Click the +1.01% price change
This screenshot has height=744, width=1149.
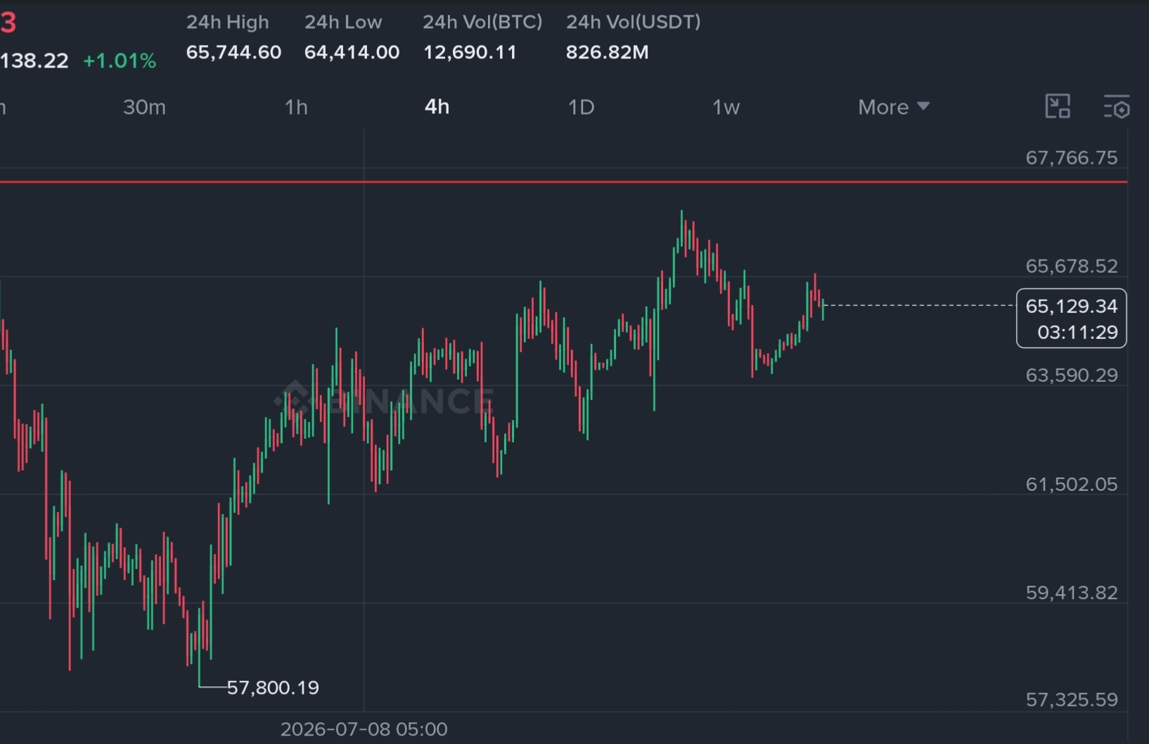coord(120,61)
